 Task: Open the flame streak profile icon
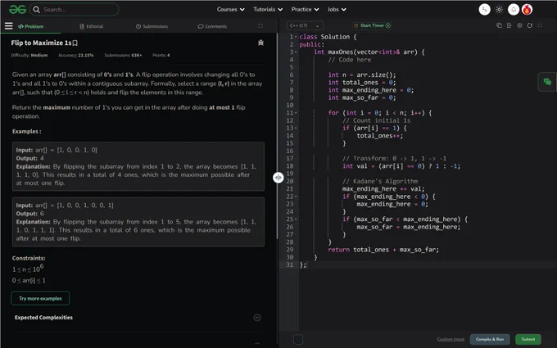528,10
